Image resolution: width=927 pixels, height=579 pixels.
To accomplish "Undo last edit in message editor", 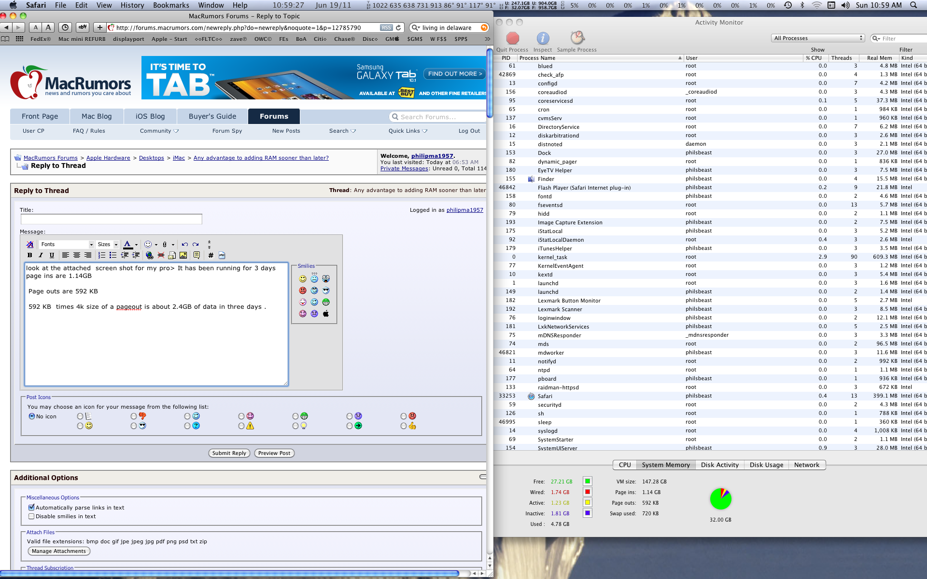I will pos(184,244).
